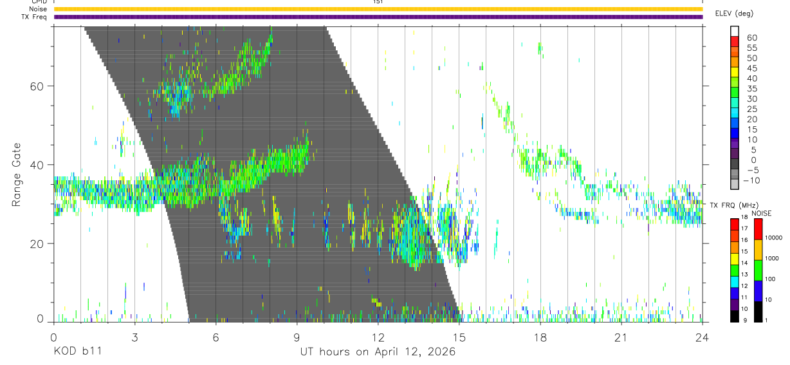Viewport: 790px width, 365px height.
Task: Click NOISE legend value '10000'
Action: coord(773,238)
